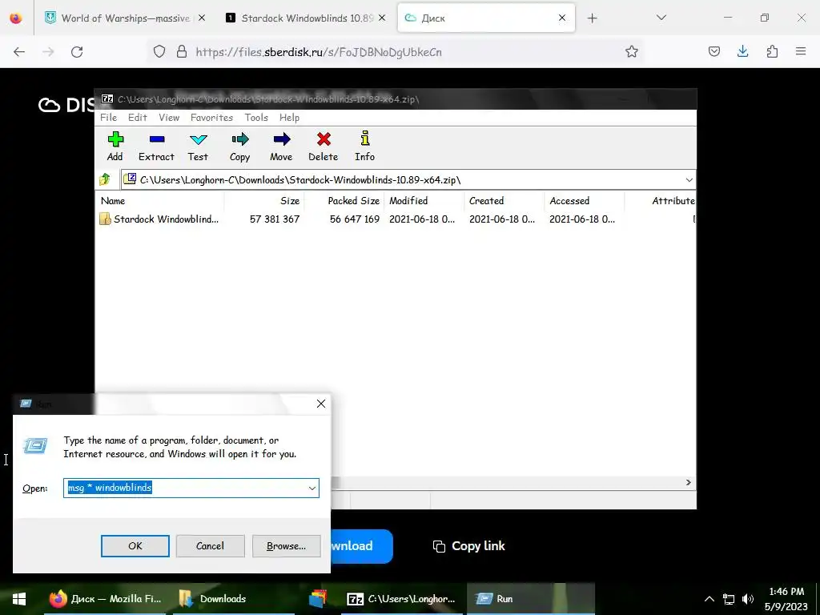820x615 pixels.
Task: Switch to the Stardock Windowblinds tab
Action: 307,18
